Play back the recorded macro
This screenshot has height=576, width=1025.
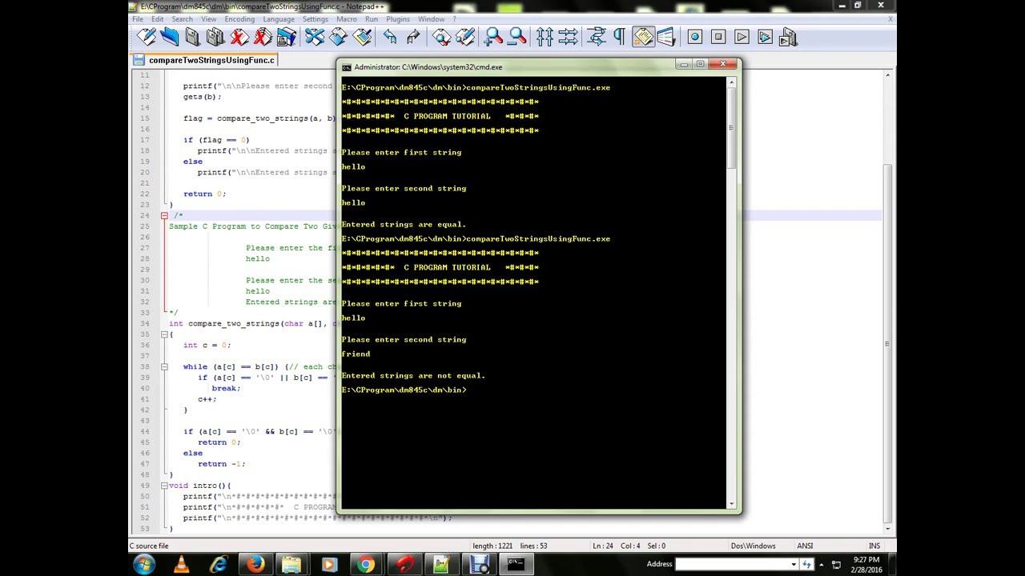point(742,37)
